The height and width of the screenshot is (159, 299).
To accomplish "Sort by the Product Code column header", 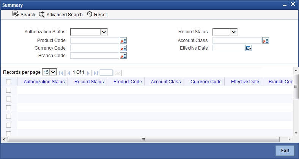I will tap(127, 82).
